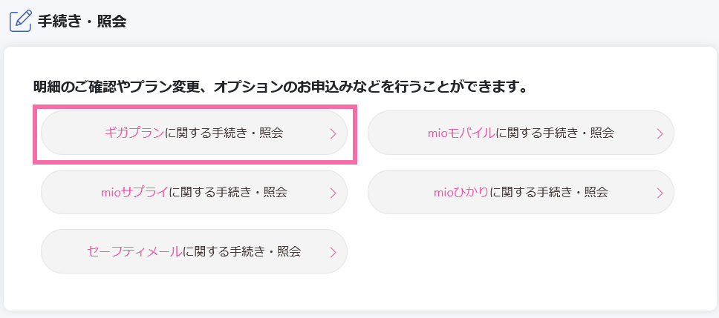This screenshot has height=318, width=719.
Task: Open mioひかりに関する手続き・照会 button
Action: pos(521,192)
